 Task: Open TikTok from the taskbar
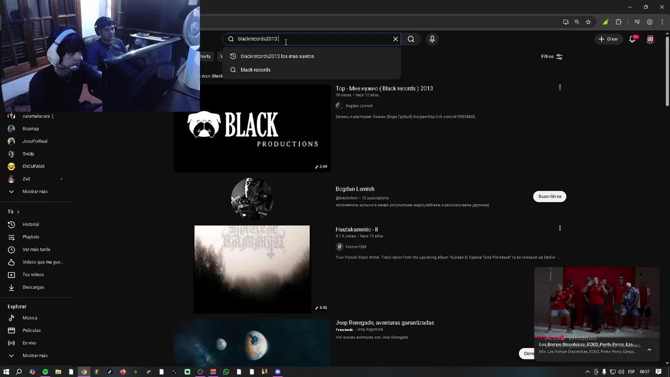coord(110,372)
